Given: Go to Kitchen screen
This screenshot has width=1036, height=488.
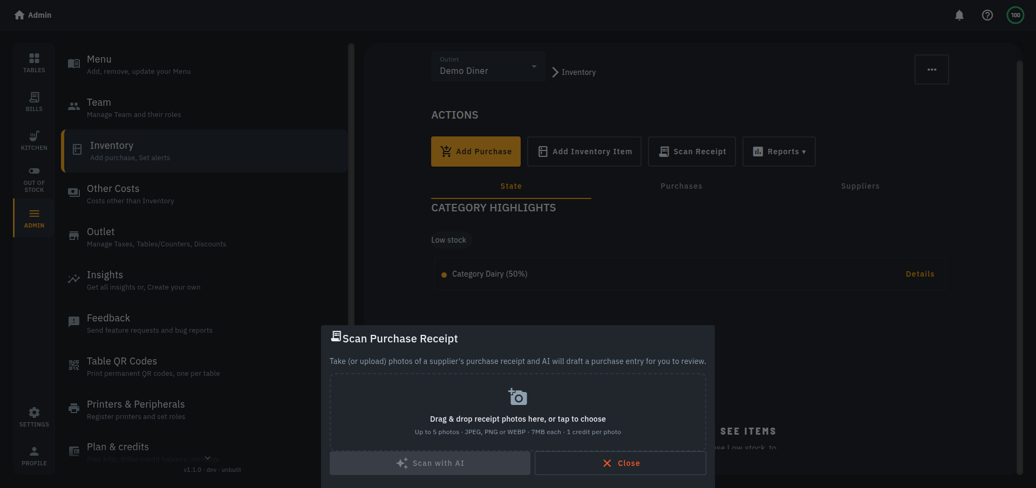Looking at the screenshot, I should point(34,140).
